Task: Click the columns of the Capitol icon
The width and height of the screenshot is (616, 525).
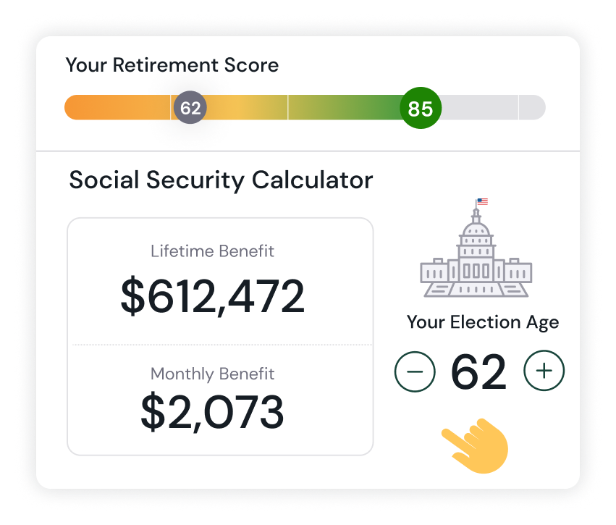Action: point(475,272)
